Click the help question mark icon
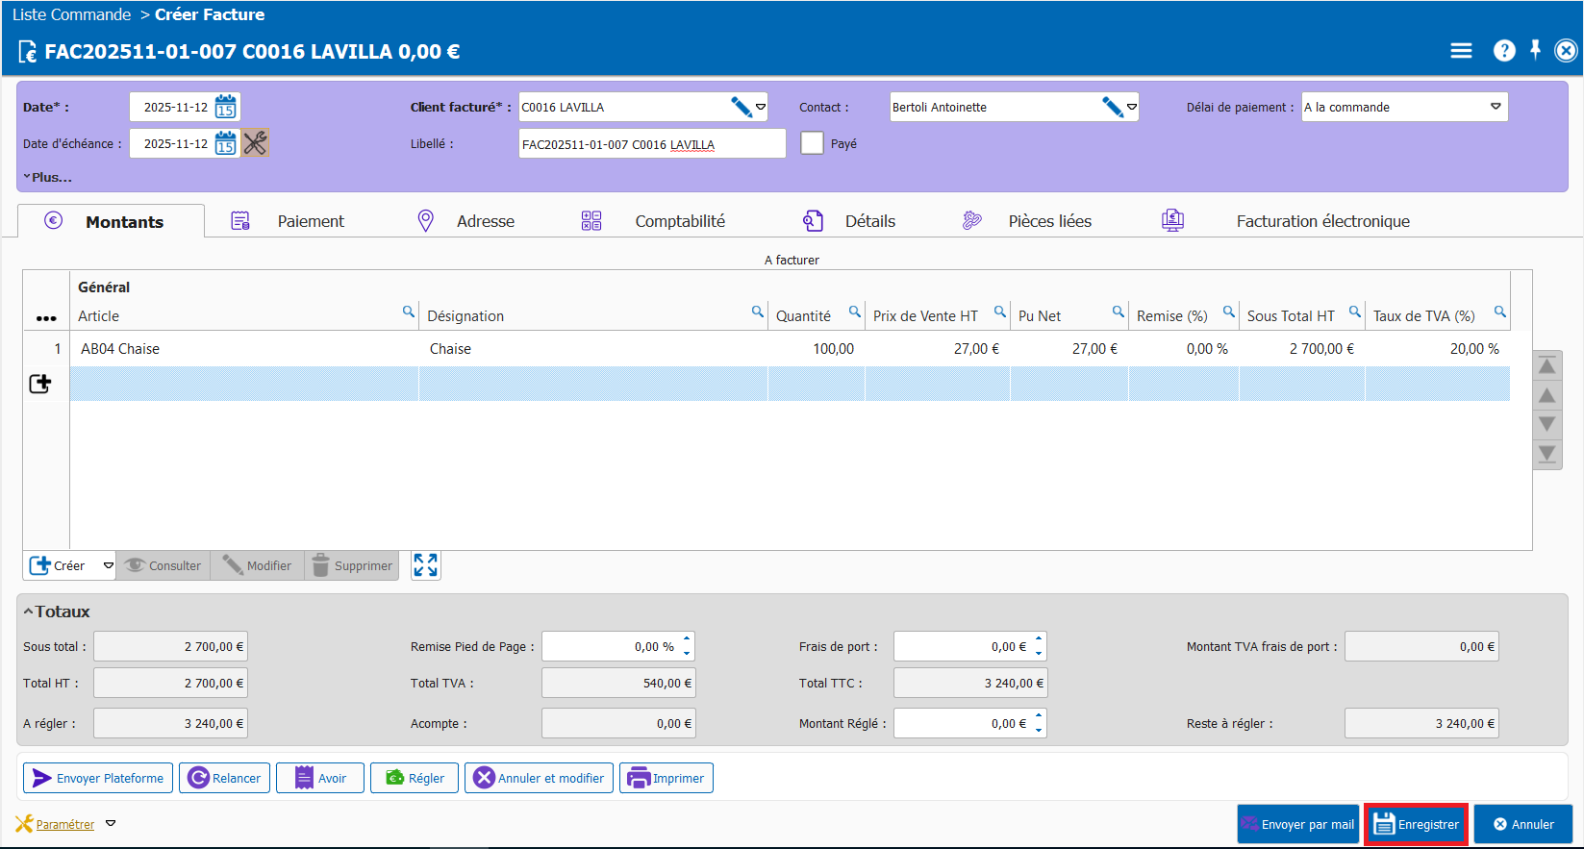 (x=1504, y=51)
